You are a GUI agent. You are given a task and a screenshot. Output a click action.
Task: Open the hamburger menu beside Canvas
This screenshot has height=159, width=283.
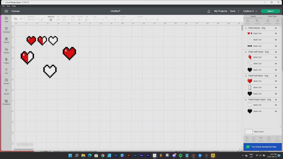[6, 11]
